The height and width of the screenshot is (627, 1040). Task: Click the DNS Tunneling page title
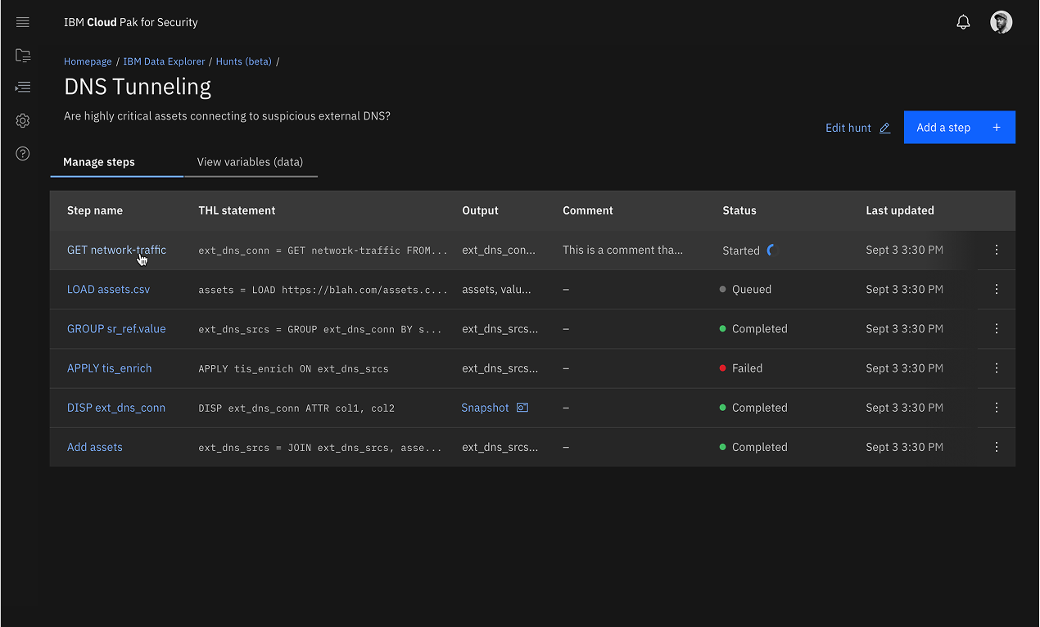[138, 87]
